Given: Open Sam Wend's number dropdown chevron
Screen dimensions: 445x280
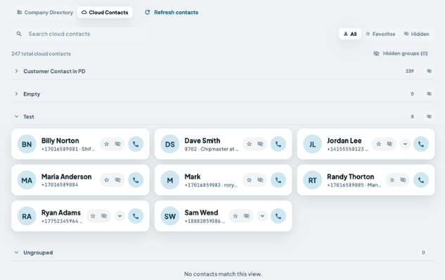Looking at the screenshot, I should point(262,216).
